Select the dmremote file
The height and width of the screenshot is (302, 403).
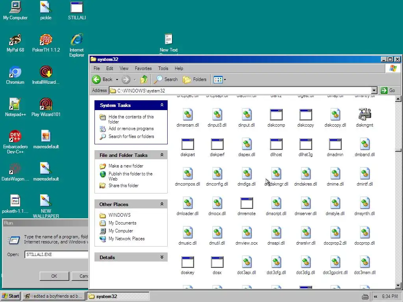click(x=246, y=206)
